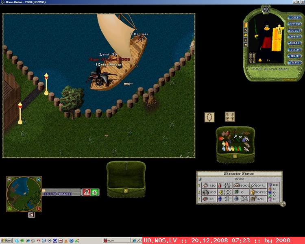Viewport: 305px width, 244px height.
Task: Click the Skype icon in the quick launch
Action: (x=17, y=241)
